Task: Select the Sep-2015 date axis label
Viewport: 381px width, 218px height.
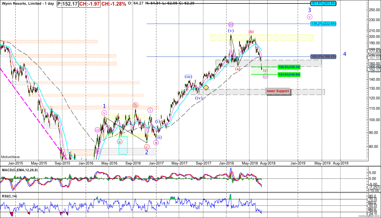Action: tap(62, 163)
